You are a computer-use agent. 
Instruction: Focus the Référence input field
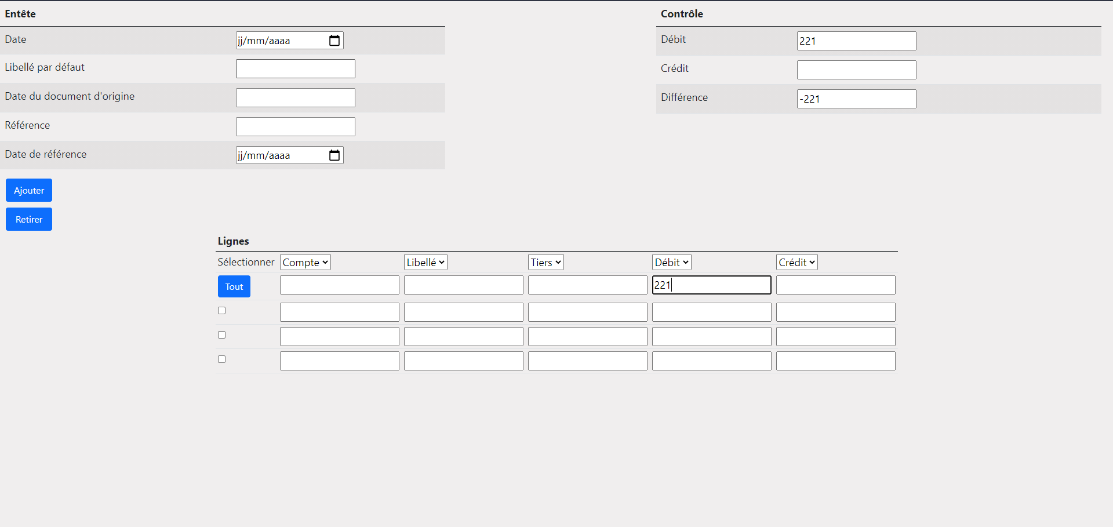[295, 127]
